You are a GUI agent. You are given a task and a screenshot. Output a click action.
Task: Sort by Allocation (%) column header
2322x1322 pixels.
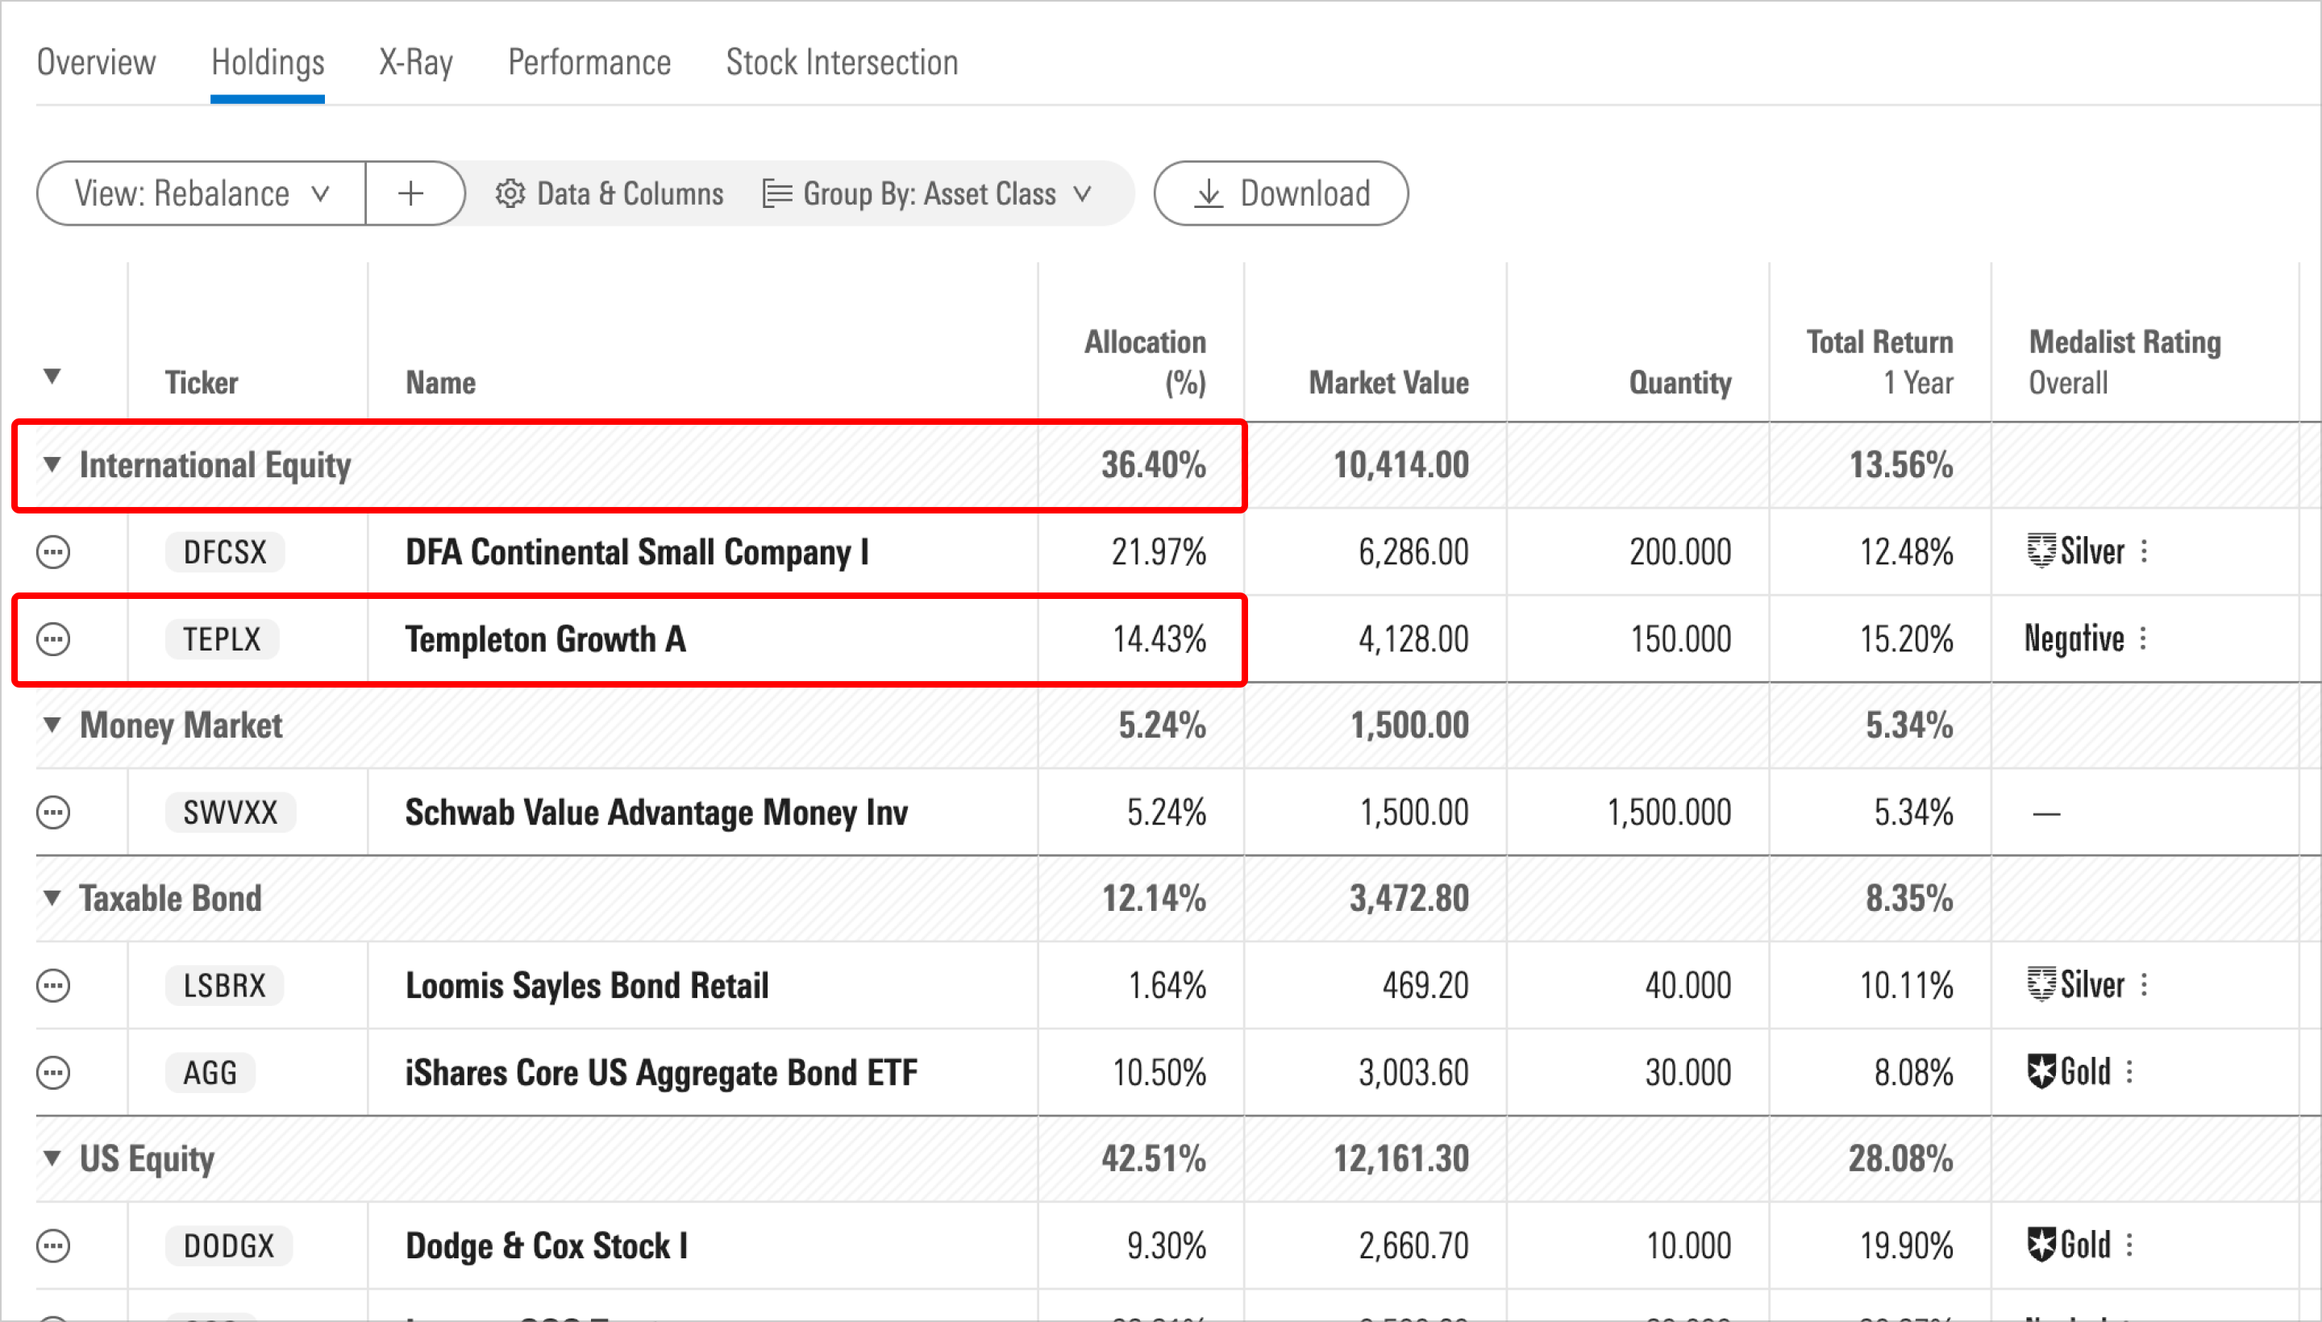pos(1145,362)
